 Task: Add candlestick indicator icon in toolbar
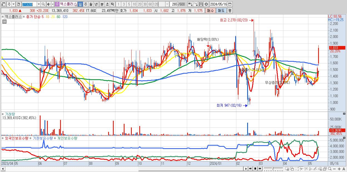click(190, 4)
